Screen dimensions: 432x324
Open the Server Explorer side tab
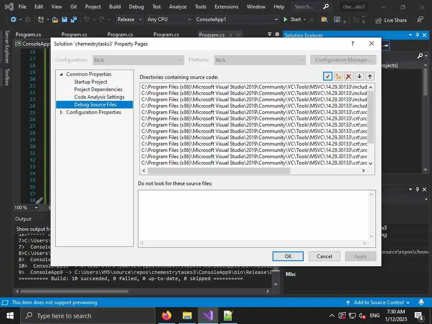click(7, 47)
